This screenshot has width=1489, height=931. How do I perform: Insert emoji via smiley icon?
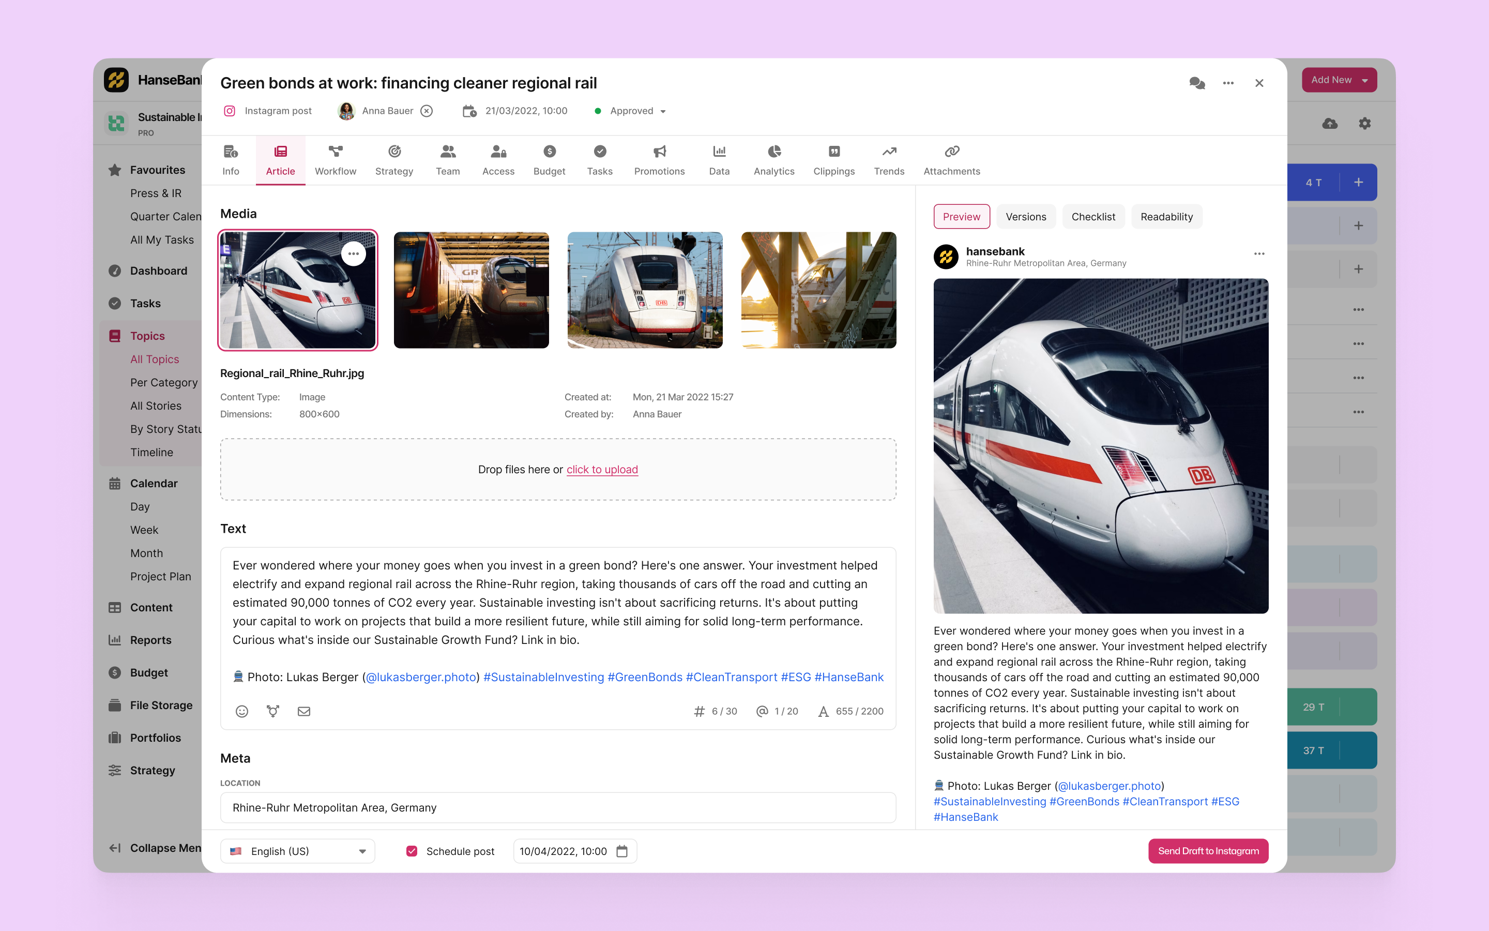(x=242, y=711)
